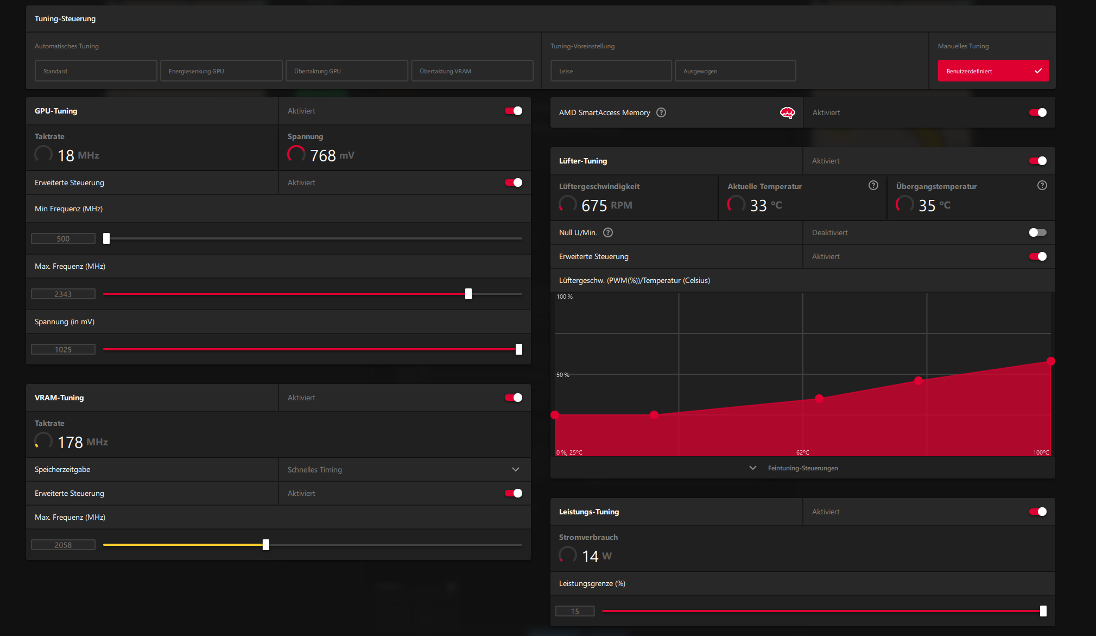1096x636 pixels.
Task: Select the Übertaktung GPU auto tuning option
Action: [346, 71]
